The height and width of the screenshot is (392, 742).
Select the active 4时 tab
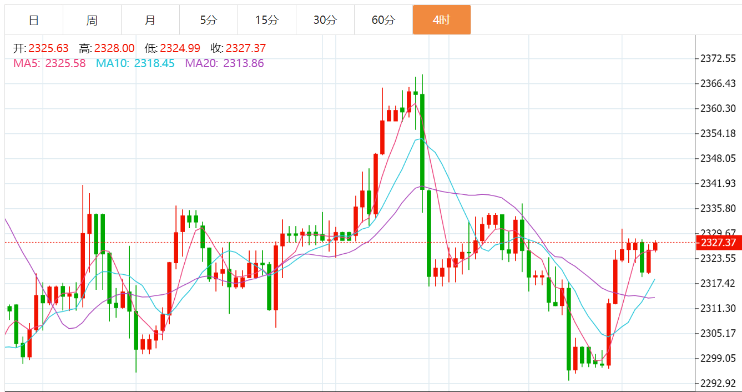(442, 20)
